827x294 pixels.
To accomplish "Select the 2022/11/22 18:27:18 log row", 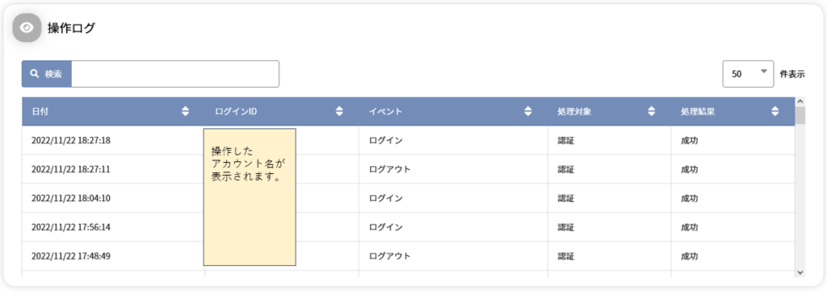I will pyautogui.click(x=408, y=140).
